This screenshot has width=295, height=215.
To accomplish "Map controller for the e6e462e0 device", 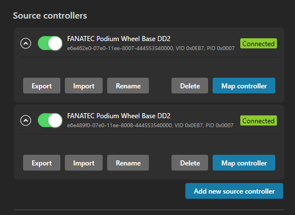I will tap(244, 86).
